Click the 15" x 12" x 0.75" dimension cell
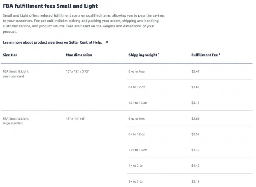Screen dimensions: 256x187 pos(78,71)
